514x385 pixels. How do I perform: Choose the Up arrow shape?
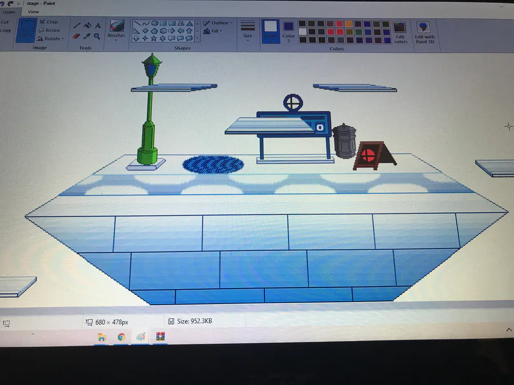point(189,31)
